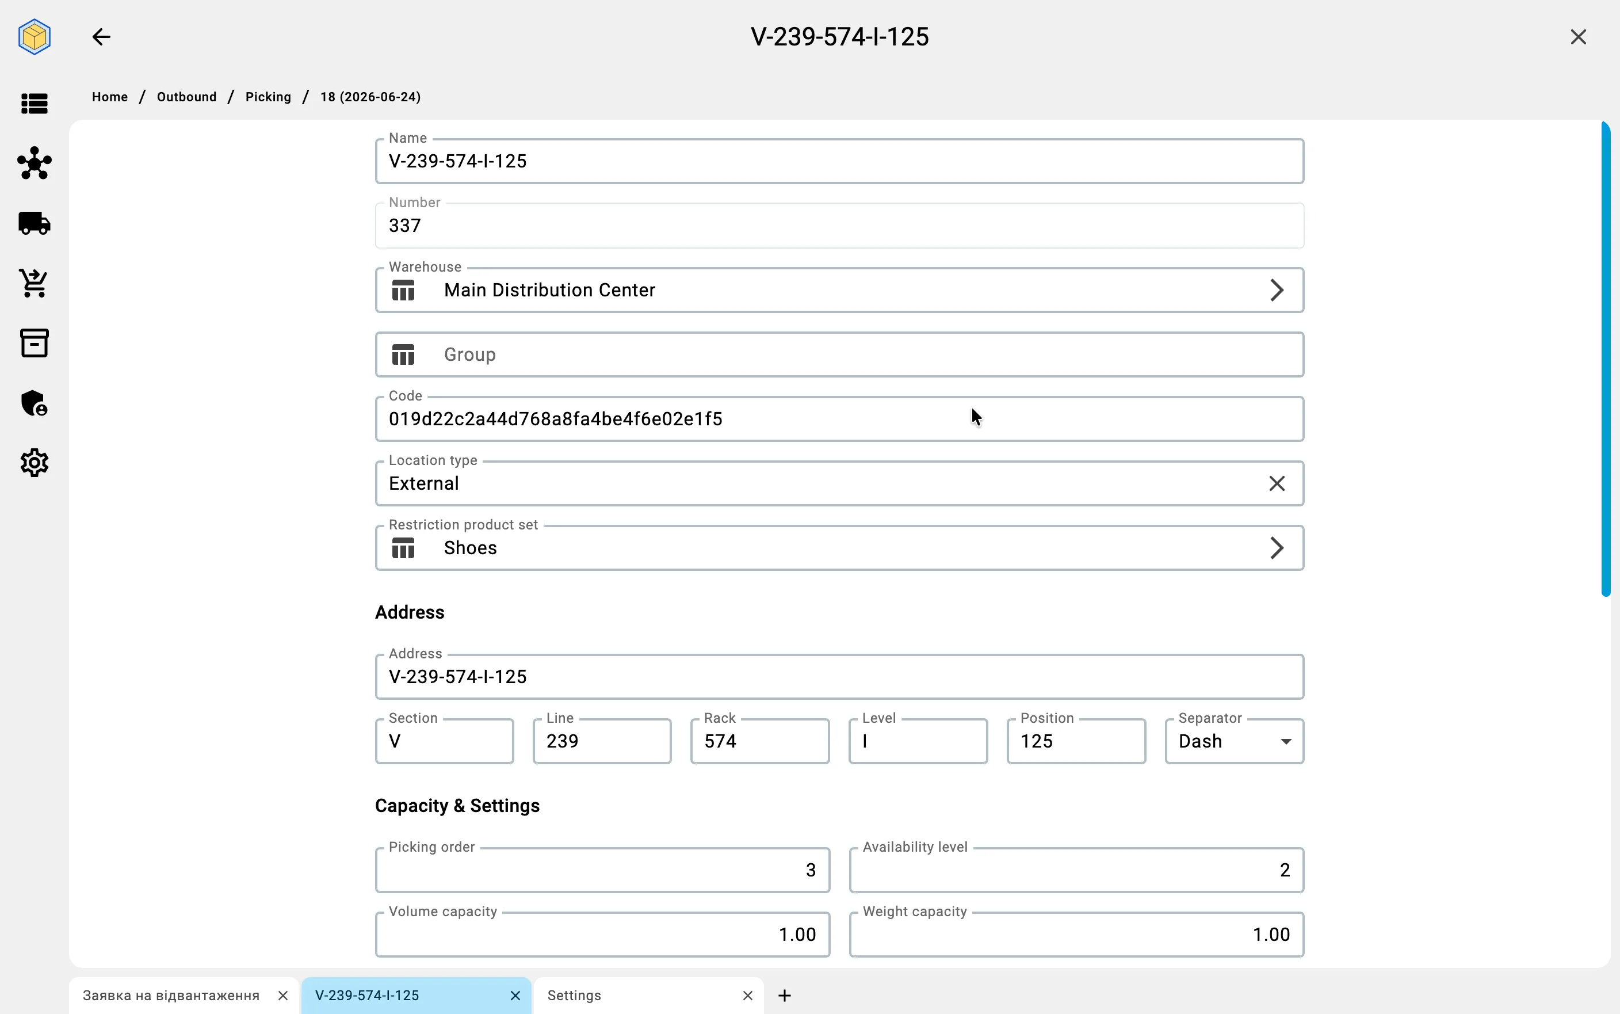Add a new tab with plus
This screenshot has width=1620, height=1014.
785,996
